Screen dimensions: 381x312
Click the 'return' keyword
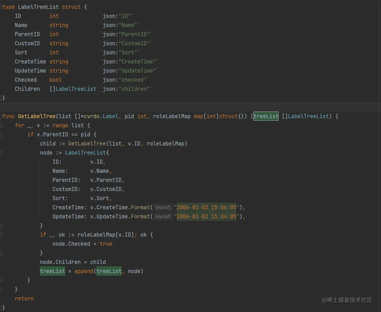click(24, 298)
